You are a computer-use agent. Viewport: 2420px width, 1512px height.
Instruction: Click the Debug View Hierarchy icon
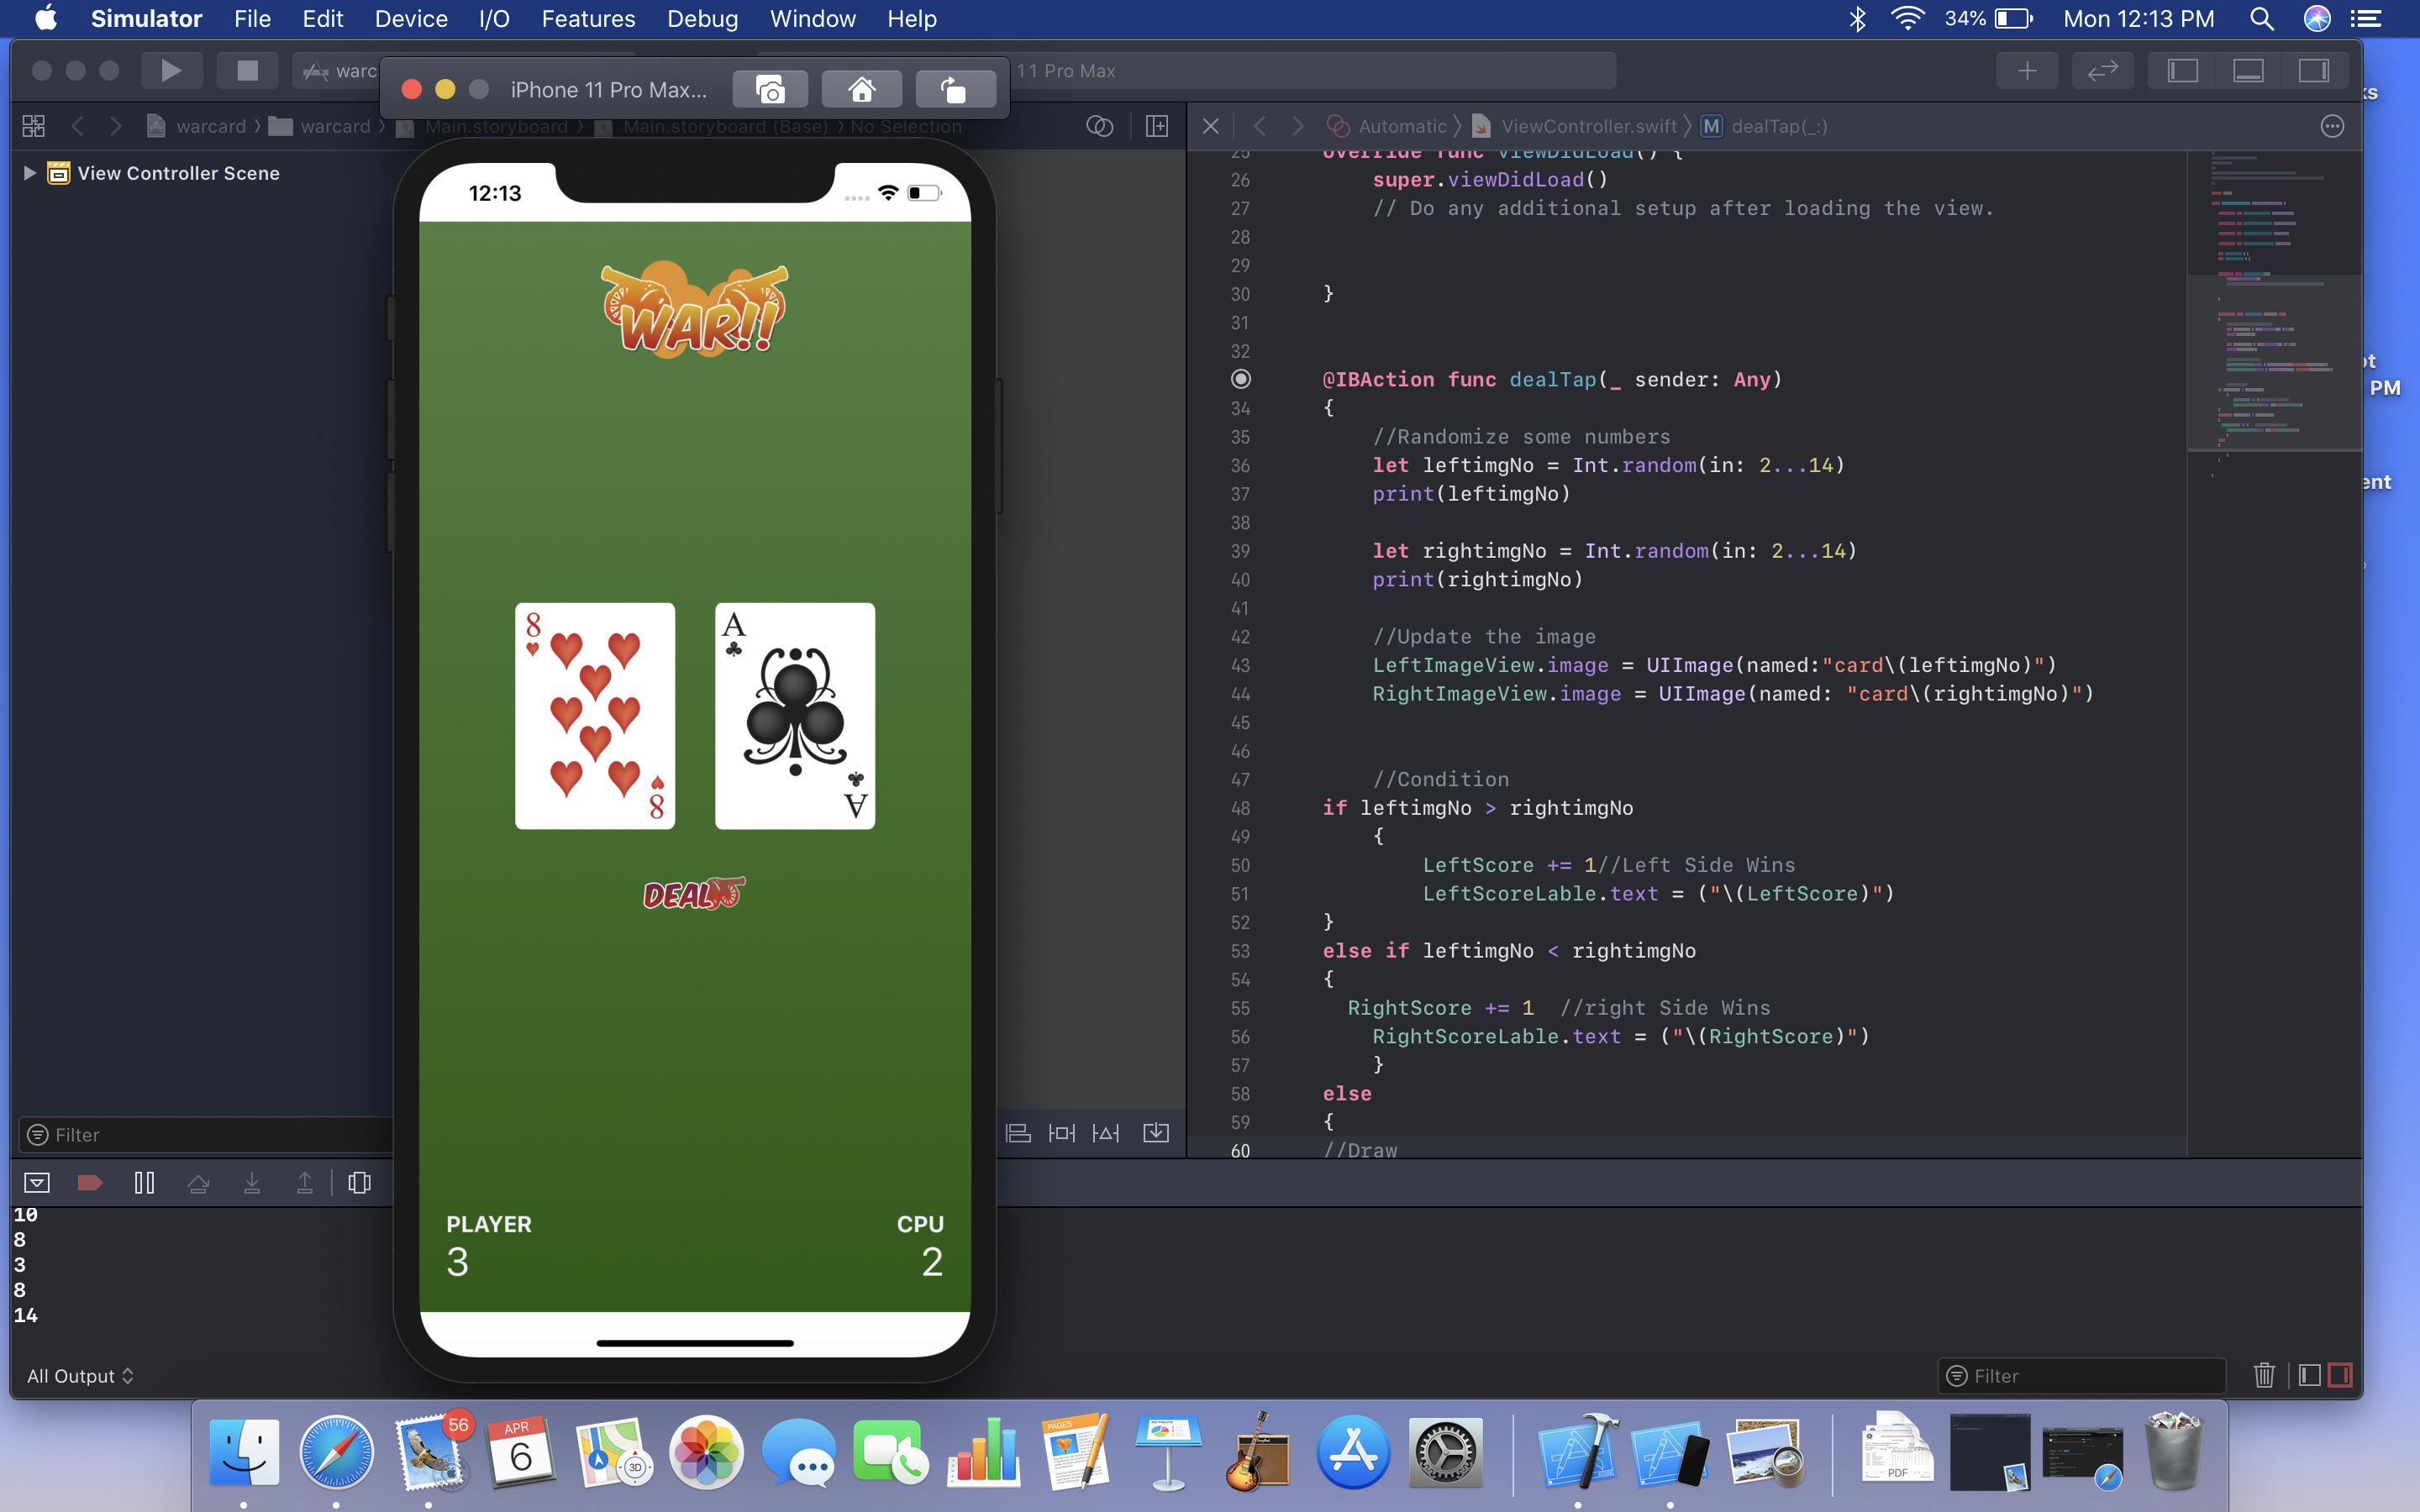(x=359, y=1183)
